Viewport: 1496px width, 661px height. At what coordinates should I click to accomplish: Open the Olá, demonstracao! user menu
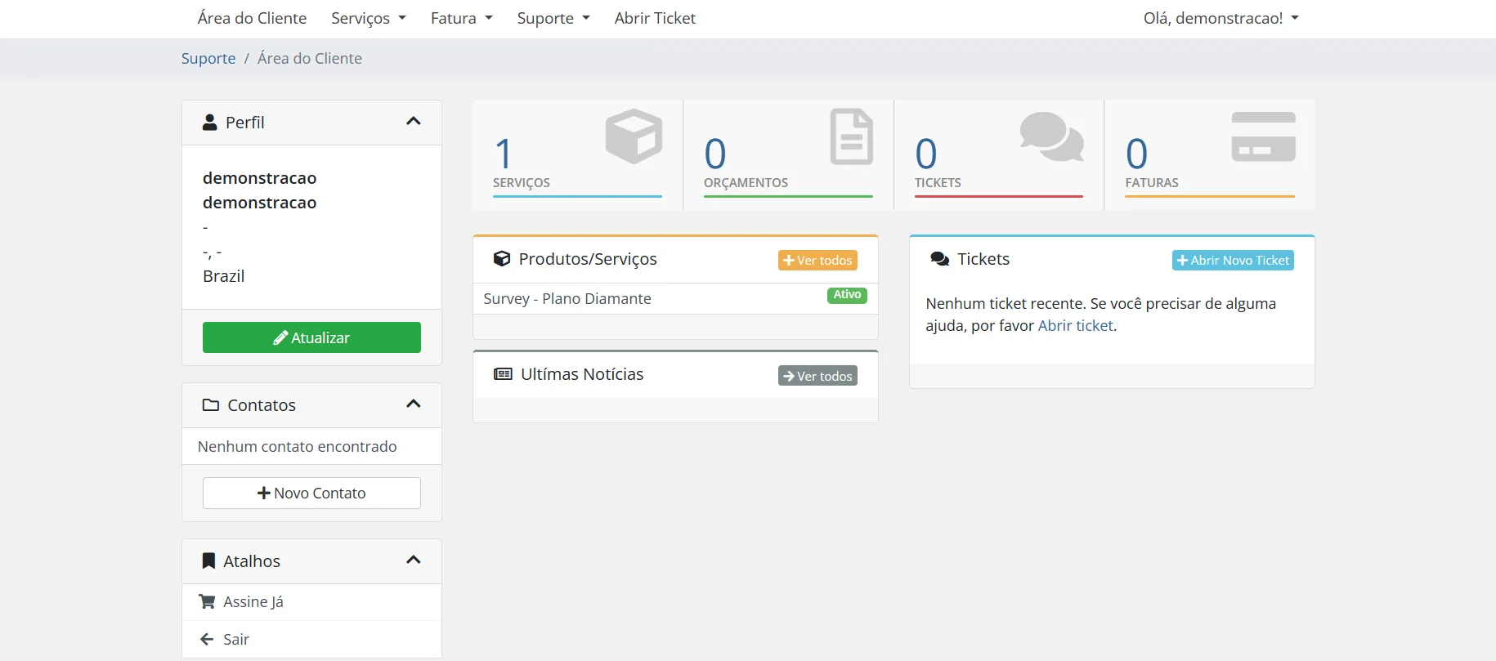[x=1221, y=19]
